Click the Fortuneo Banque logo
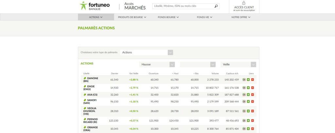The width and height of the screenshot is (335, 133). [95, 6]
